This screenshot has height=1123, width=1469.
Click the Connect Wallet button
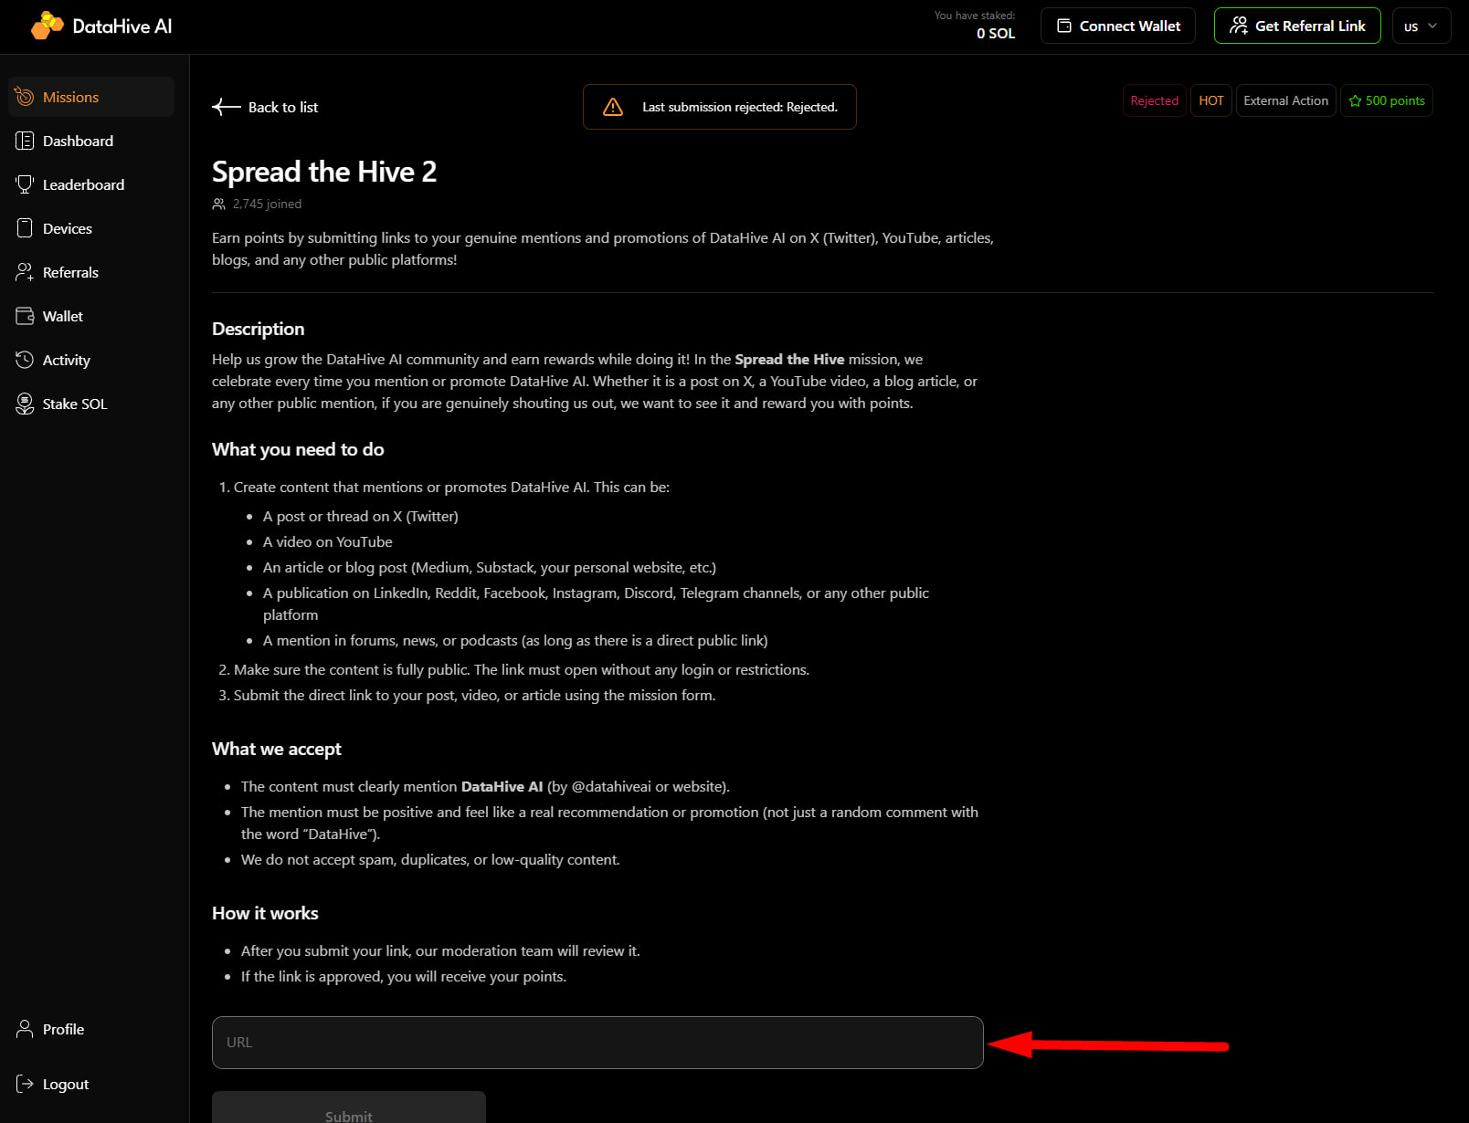1118,26
